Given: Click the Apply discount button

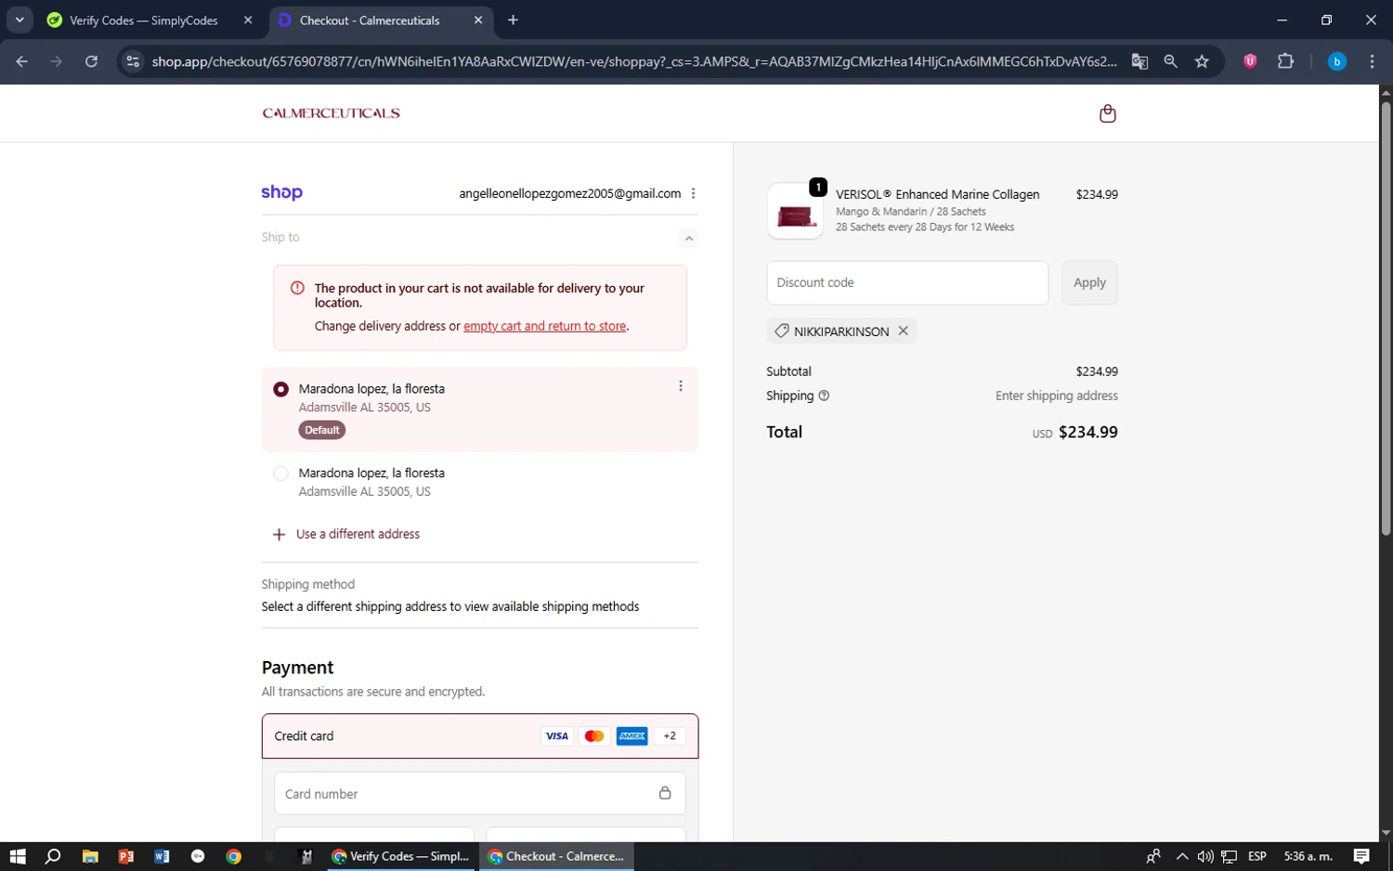Looking at the screenshot, I should (x=1089, y=282).
